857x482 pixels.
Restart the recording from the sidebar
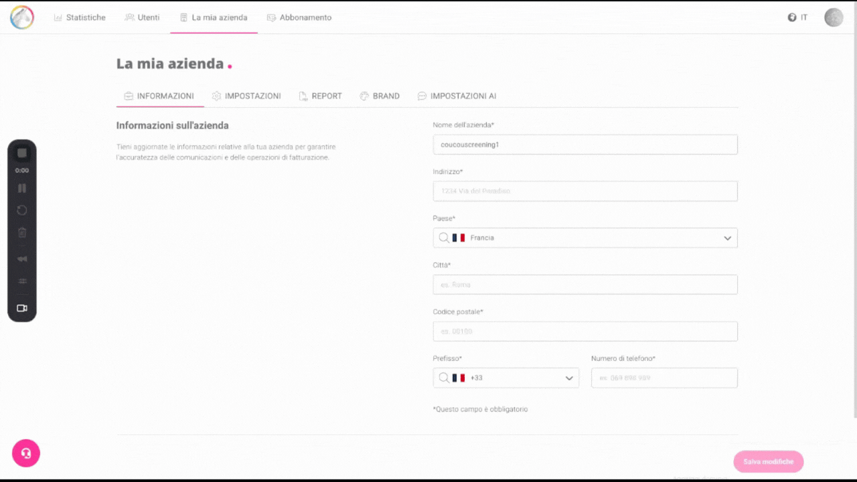pyautogui.click(x=22, y=210)
